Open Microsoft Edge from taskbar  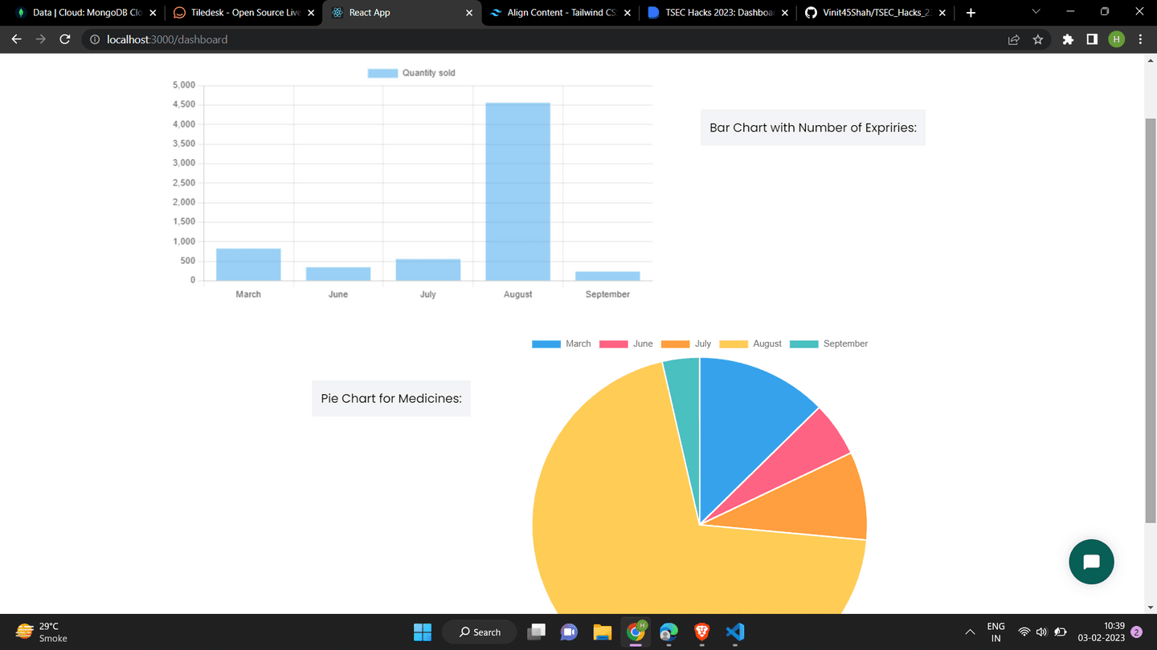(x=668, y=632)
